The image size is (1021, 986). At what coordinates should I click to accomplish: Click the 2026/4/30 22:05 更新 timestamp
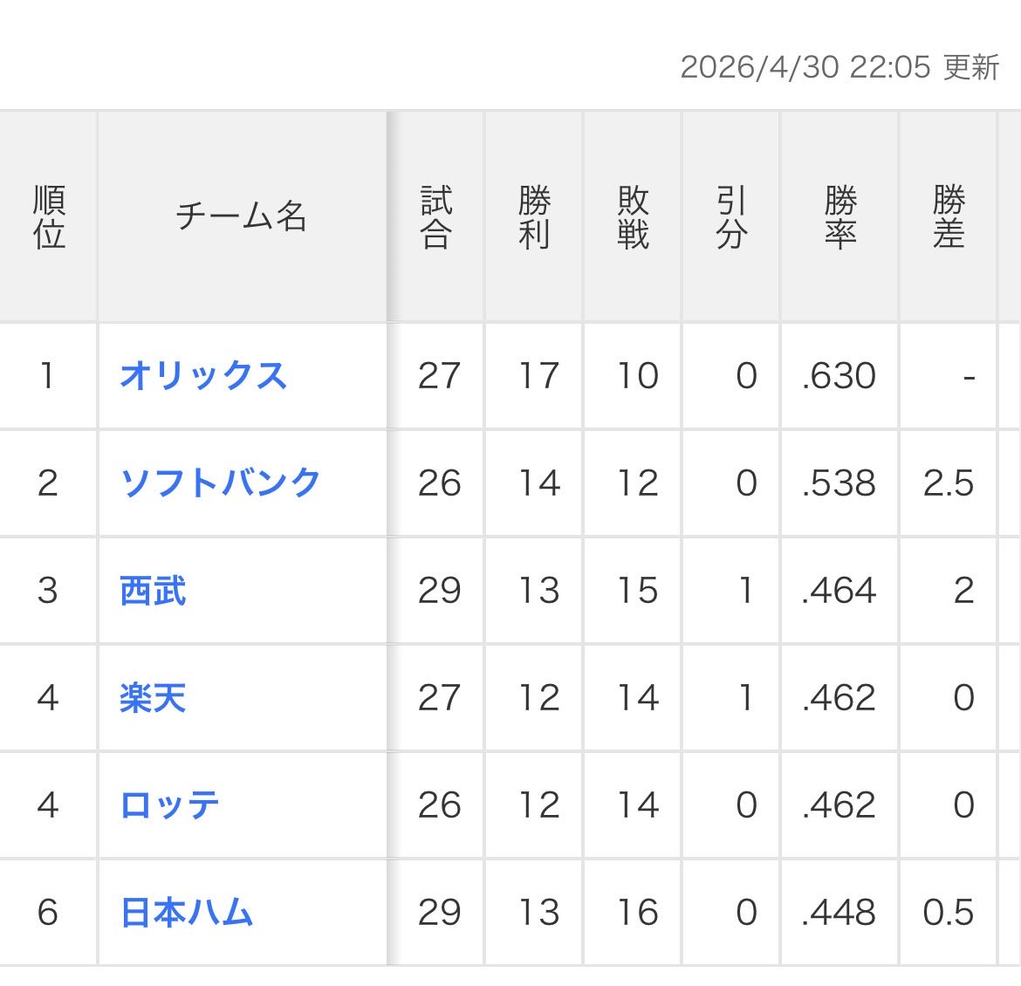click(x=839, y=67)
